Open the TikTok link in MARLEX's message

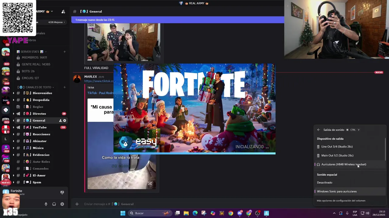coord(99,81)
